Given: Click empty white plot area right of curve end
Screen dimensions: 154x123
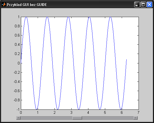Looking at the screenshot, I should [x=133, y=63].
